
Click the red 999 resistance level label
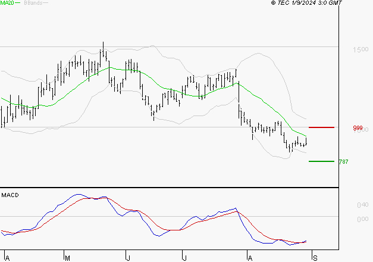(x=358, y=128)
